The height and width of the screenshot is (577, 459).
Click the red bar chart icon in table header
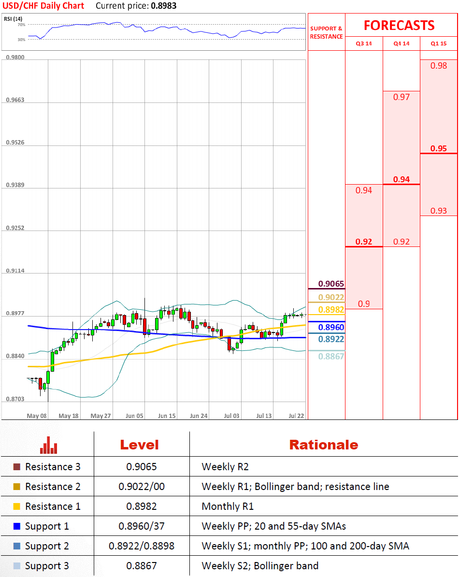point(48,445)
